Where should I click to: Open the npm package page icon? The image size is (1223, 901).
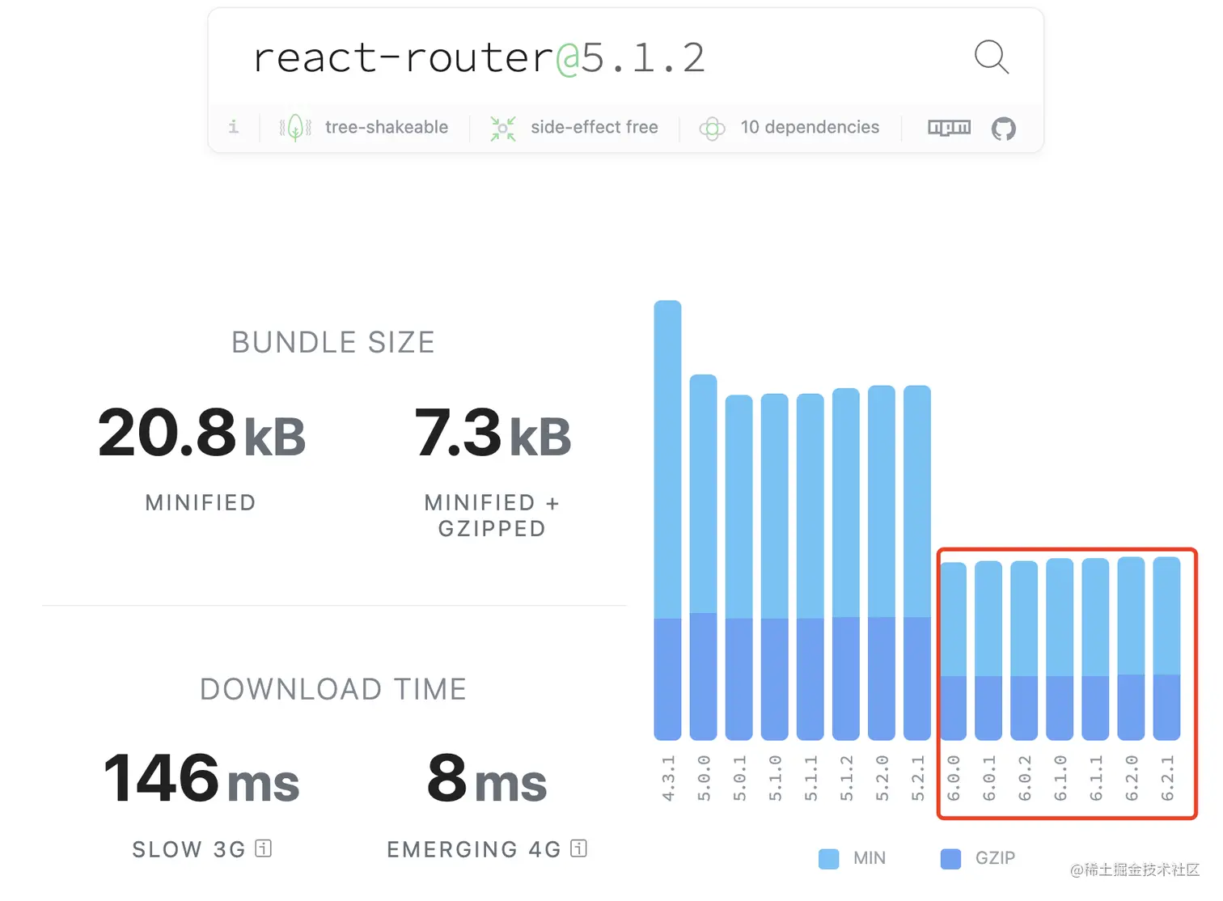click(x=949, y=128)
